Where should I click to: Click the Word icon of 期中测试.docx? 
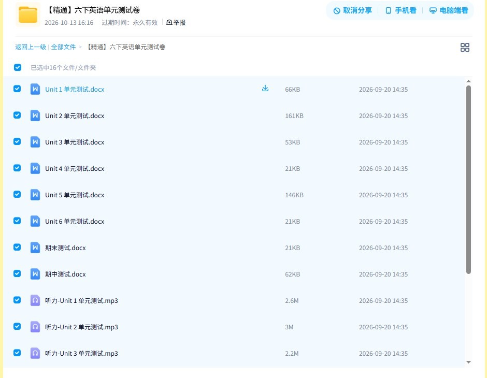(x=35, y=274)
